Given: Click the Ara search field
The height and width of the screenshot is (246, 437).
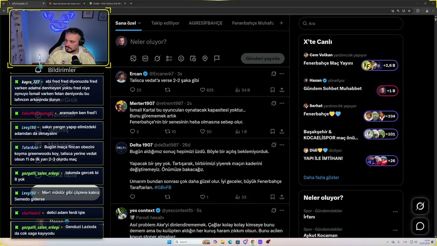Looking at the screenshot, I should (x=351, y=24).
